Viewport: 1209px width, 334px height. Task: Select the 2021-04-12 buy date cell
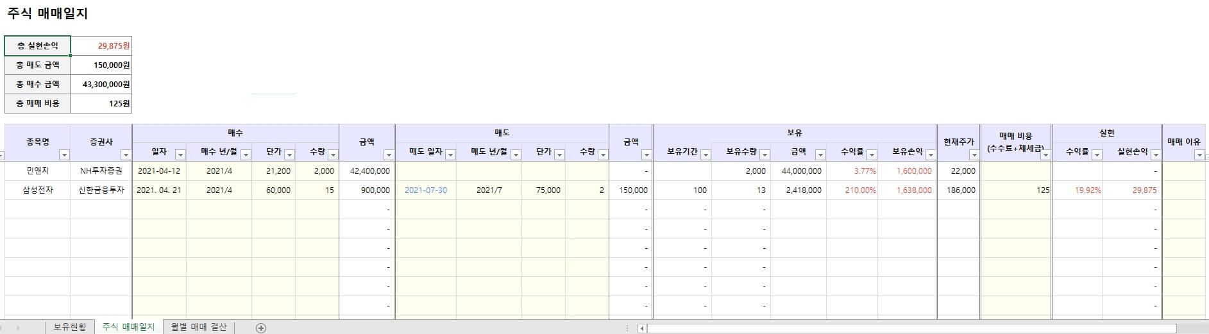pyautogui.click(x=159, y=171)
